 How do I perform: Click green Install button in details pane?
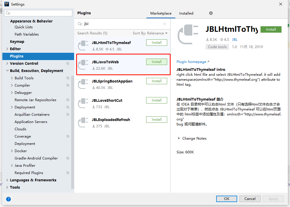pyautogui.click(x=271, y=29)
